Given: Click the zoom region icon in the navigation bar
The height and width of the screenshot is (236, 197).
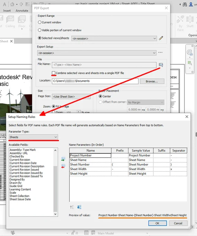Looking at the screenshot, I should tap(190, 63).
